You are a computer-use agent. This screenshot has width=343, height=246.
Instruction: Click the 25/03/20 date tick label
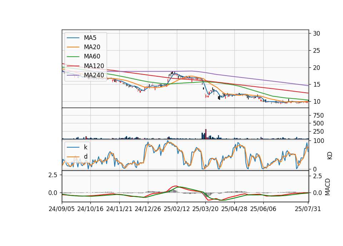tap(205, 209)
